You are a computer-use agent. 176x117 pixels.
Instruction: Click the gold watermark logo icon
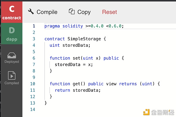click(146, 112)
